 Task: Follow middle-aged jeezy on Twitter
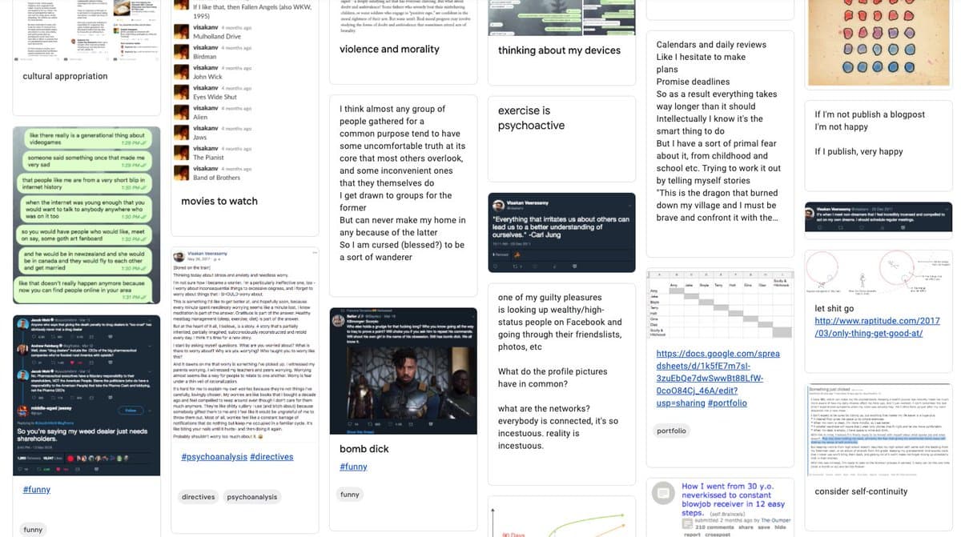click(x=131, y=410)
